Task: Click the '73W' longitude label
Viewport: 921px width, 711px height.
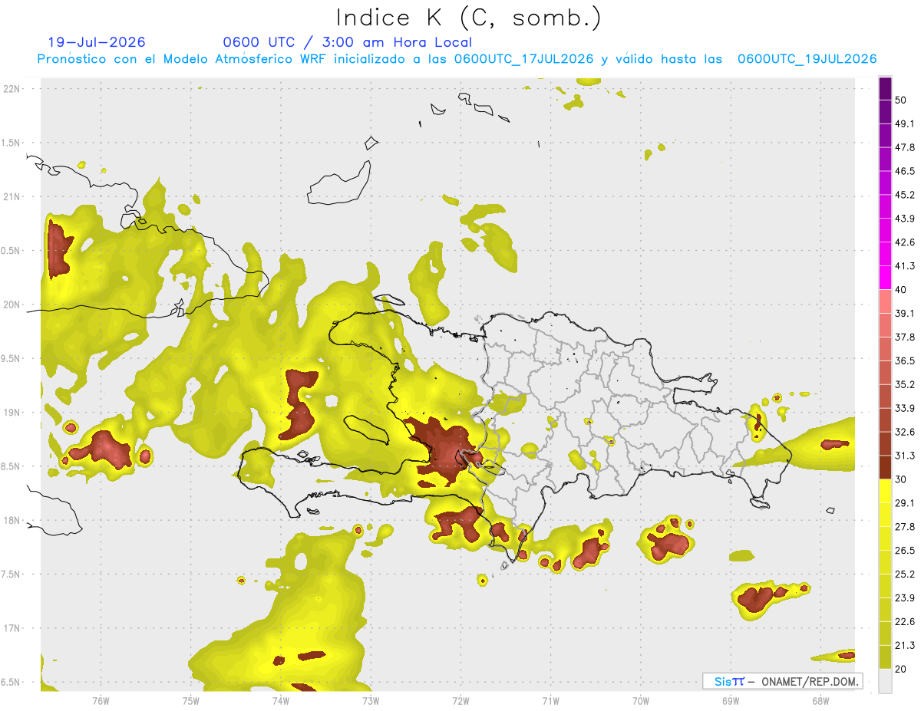Action: click(x=371, y=700)
